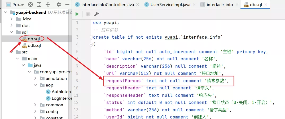Select ddl.sql file in project tree
The image size is (285, 119).
34,45
